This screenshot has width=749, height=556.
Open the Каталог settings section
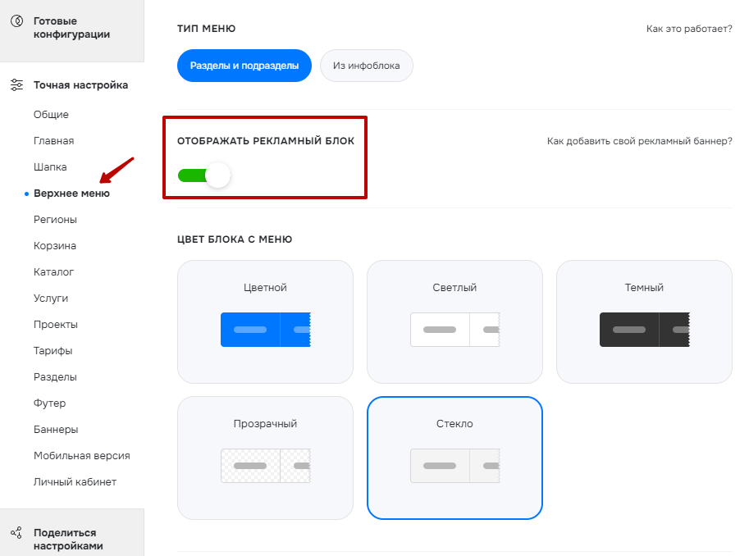coord(53,271)
